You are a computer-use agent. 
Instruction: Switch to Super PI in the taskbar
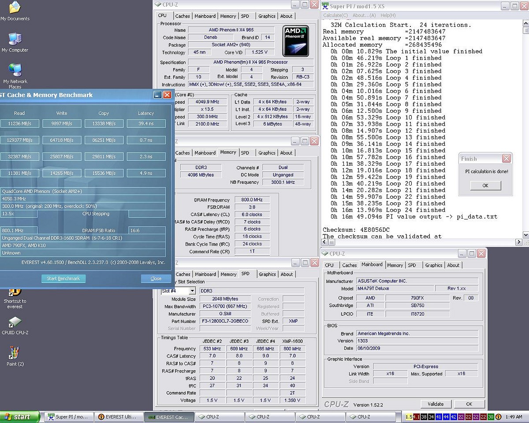(68, 417)
